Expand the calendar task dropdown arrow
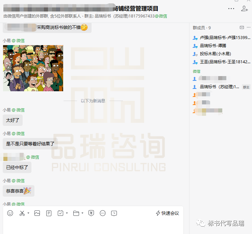The image size is (252, 234). pos(67,213)
